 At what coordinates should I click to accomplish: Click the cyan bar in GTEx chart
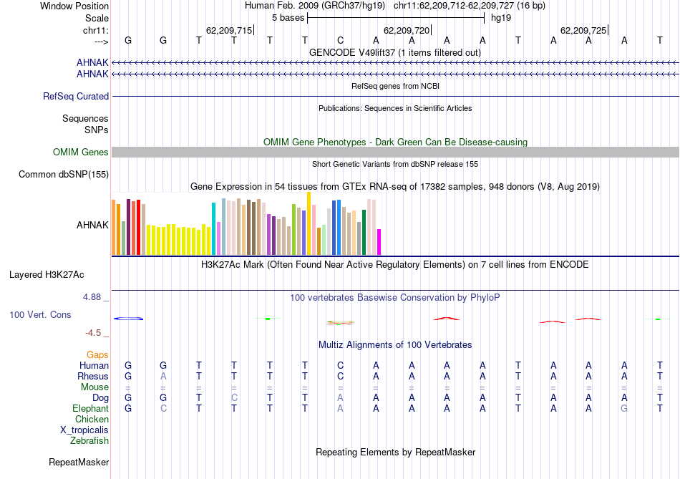tap(213, 228)
